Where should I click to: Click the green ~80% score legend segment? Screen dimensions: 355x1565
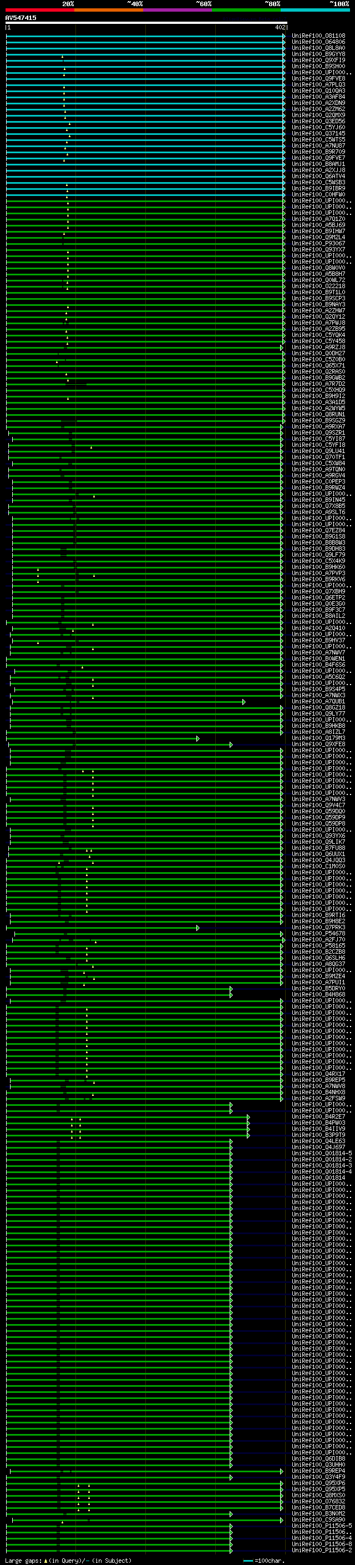pos(246,10)
